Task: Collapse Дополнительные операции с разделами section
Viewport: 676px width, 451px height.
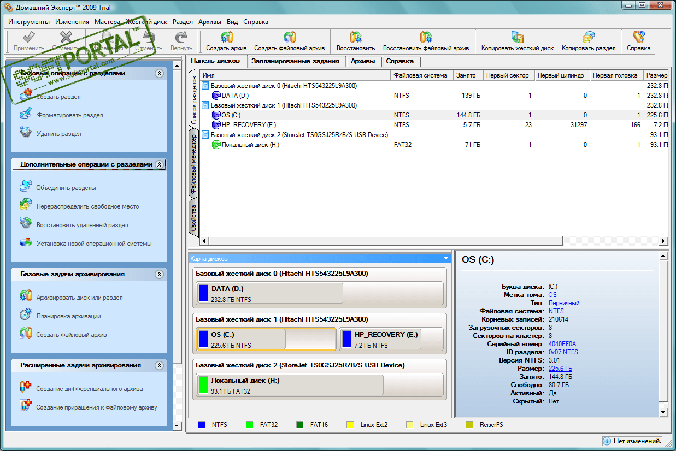Action: (x=159, y=164)
